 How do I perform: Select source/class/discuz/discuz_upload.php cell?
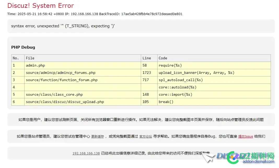click(x=83, y=102)
